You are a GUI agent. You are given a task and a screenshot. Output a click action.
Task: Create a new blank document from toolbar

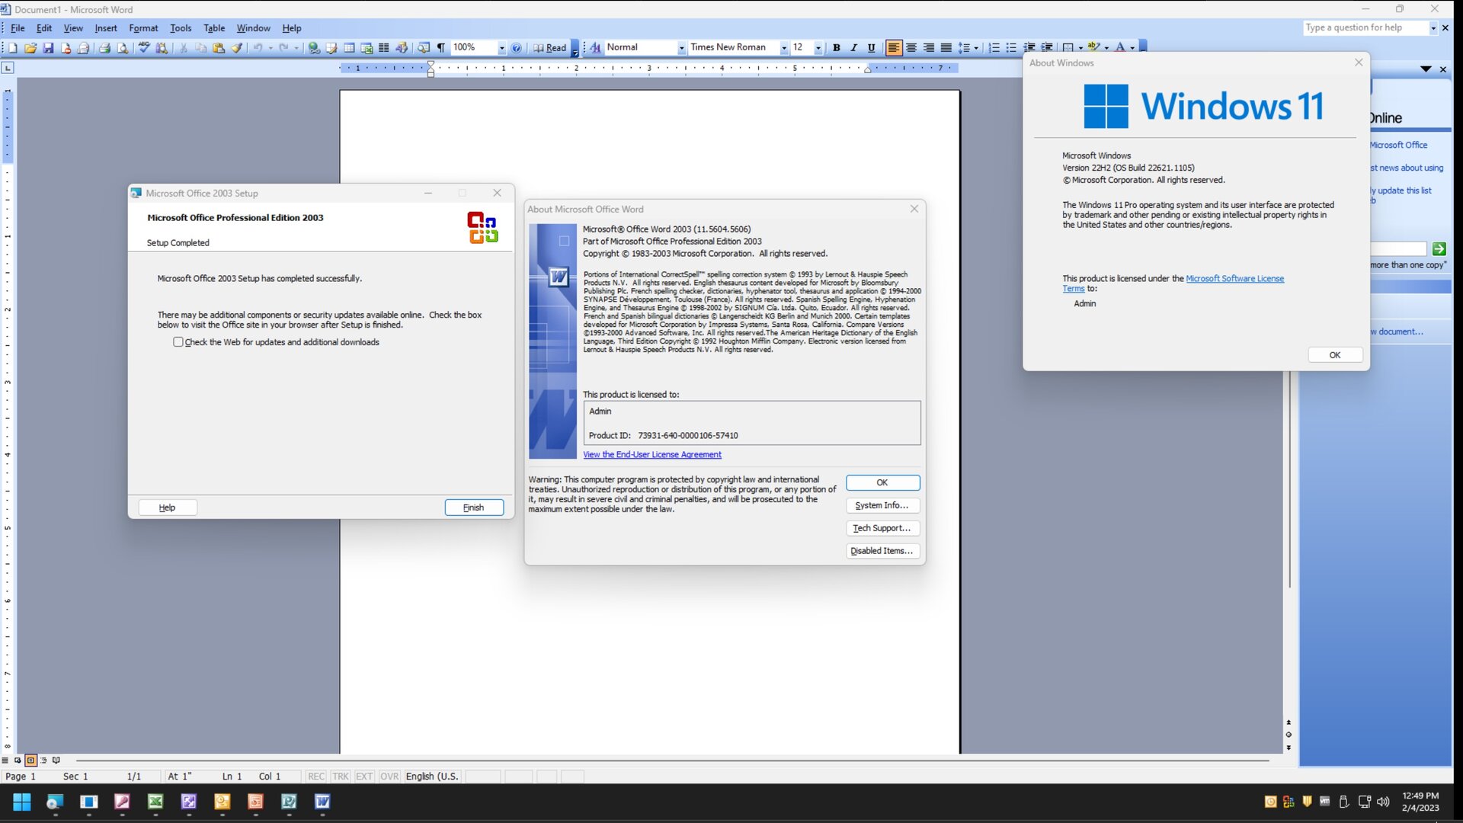tap(13, 48)
